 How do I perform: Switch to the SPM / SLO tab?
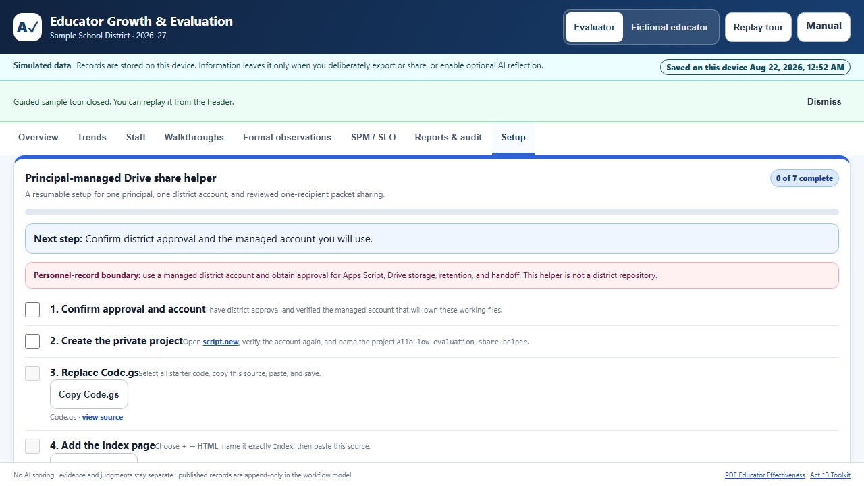pos(373,137)
